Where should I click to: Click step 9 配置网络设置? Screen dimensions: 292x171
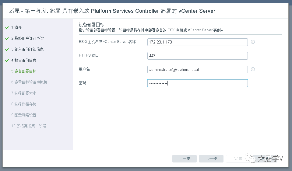(24, 115)
